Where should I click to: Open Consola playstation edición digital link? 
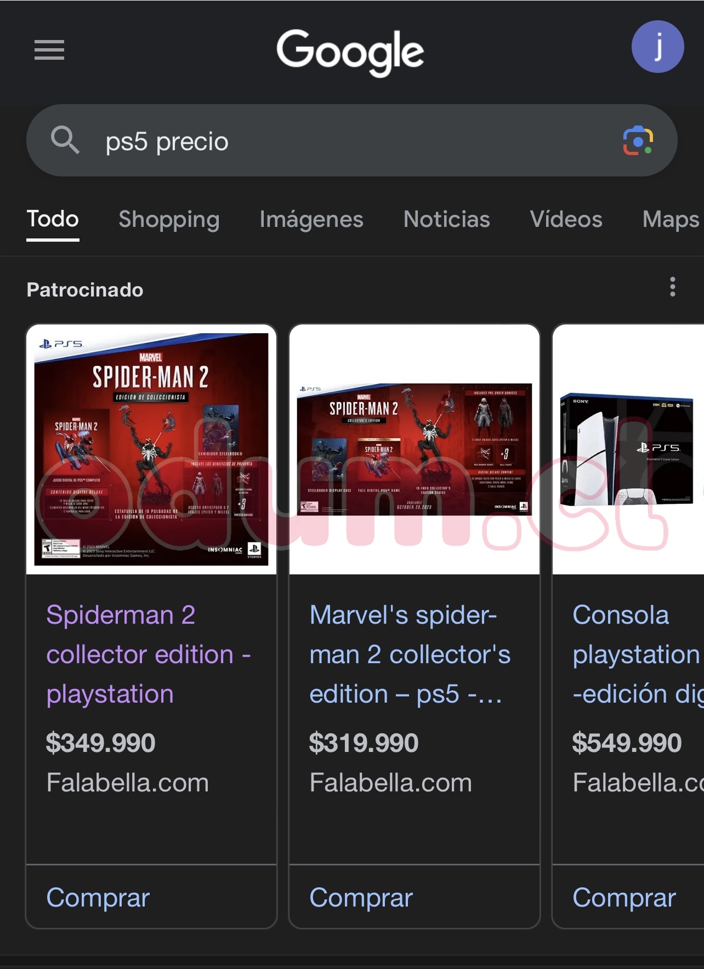click(x=636, y=654)
